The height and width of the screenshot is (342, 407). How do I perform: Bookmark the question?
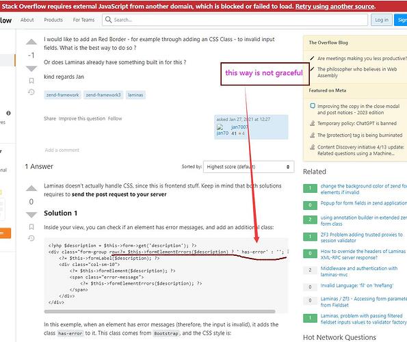[x=31, y=81]
